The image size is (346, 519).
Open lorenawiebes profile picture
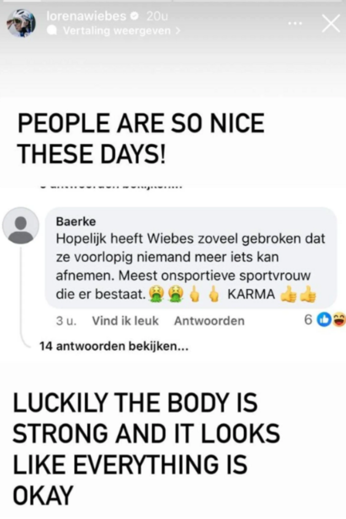[21, 23]
